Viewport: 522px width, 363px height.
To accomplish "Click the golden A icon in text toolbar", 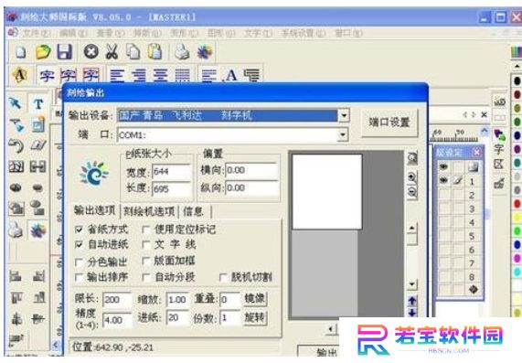I will coord(20,75).
